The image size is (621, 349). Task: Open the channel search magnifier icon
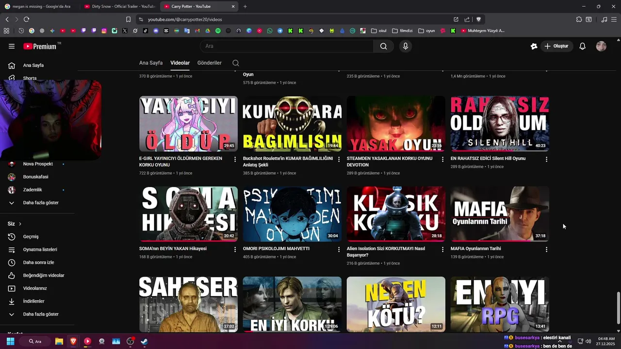(236, 63)
